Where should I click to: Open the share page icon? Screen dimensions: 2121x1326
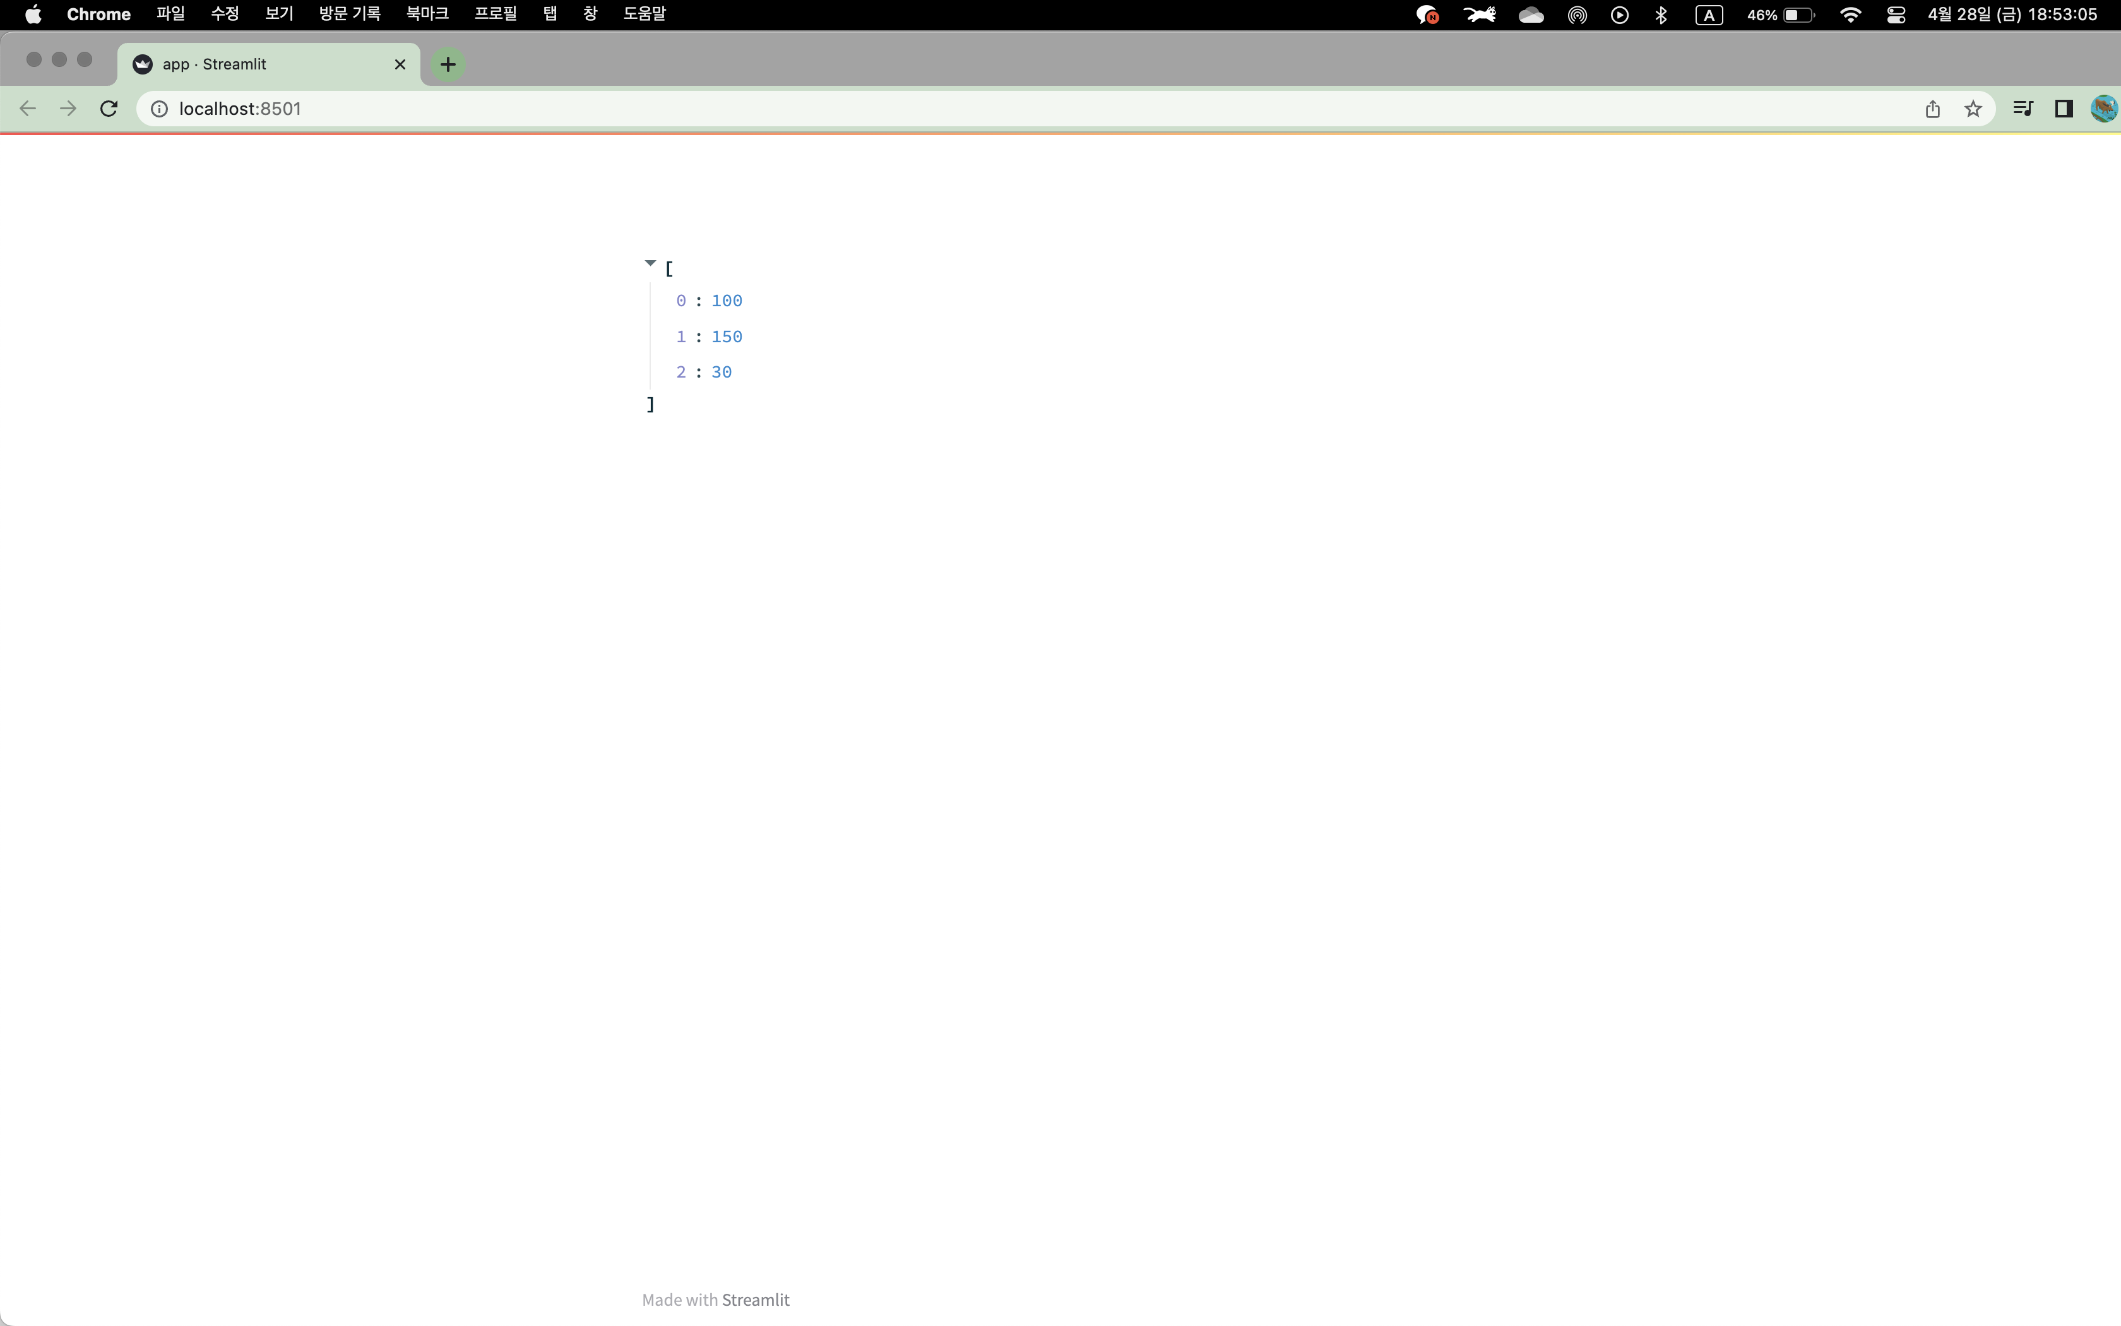[1932, 109]
